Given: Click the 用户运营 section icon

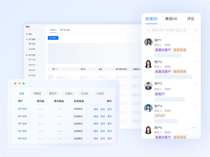Looking at the screenshot, I should [27, 55].
